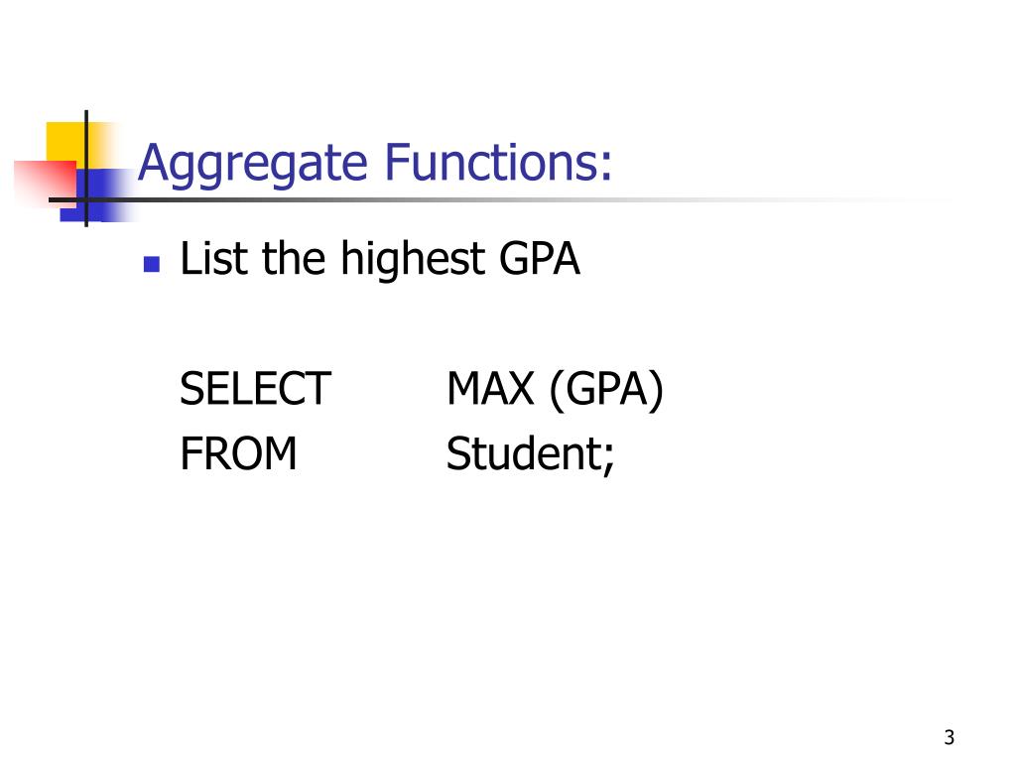Click the SELECT keyword
The image size is (1016, 762).
255,388
